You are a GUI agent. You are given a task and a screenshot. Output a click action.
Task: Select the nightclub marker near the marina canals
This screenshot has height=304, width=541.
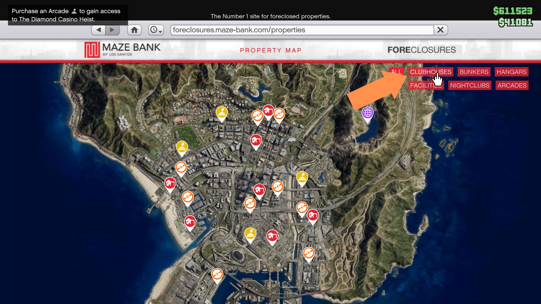point(188,198)
